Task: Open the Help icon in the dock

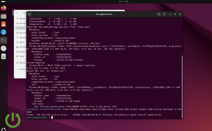Action: [x=4, y=32]
